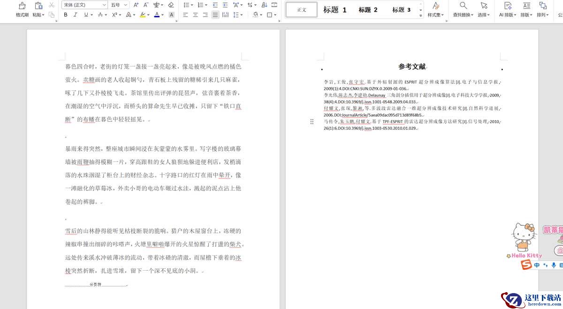Click the line spacing icon
Image resolution: width=563 pixels, height=309 pixels.
[x=236, y=15]
